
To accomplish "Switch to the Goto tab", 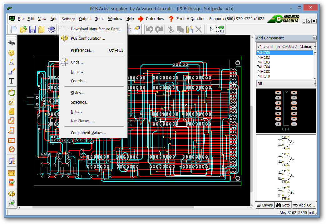I will 283,205.
